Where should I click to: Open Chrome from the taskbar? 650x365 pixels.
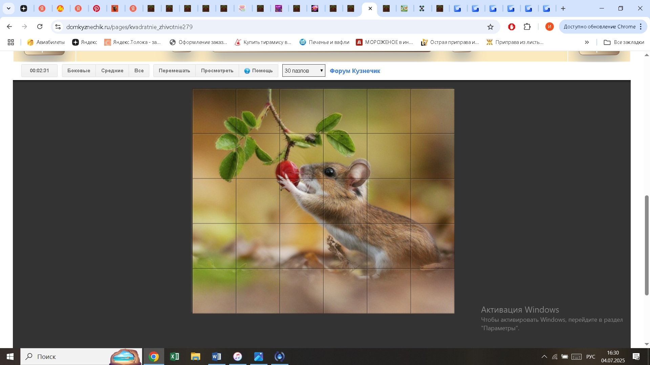coord(154,357)
